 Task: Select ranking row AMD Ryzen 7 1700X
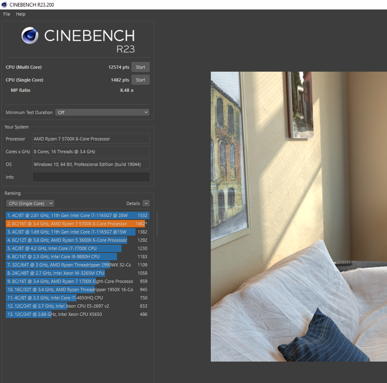coord(77,281)
